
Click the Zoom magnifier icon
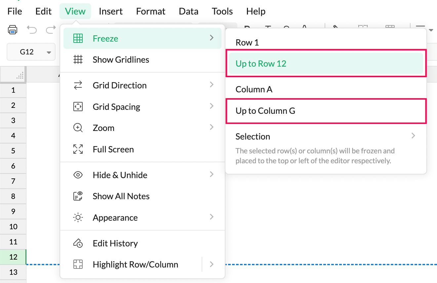pos(78,128)
